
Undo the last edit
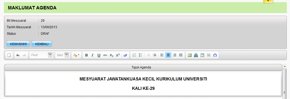[18, 55]
